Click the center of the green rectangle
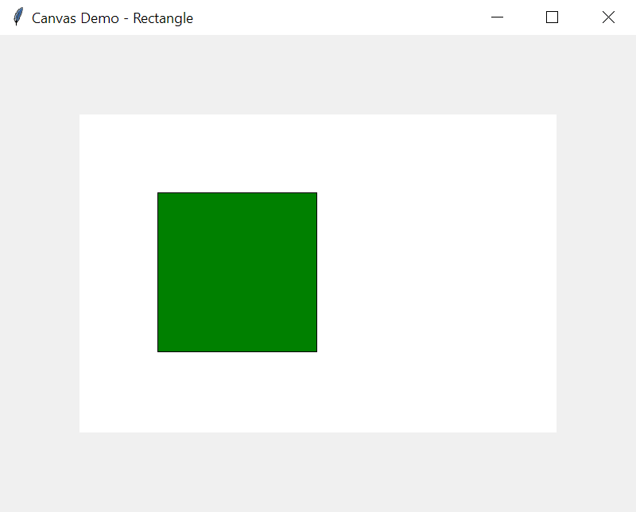The width and height of the screenshot is (636, 512). (x=237, y=272)
